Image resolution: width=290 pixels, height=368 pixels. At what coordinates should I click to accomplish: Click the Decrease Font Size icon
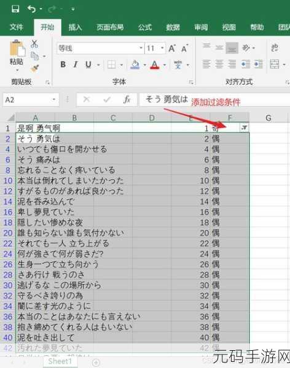(x=185, y=48)
